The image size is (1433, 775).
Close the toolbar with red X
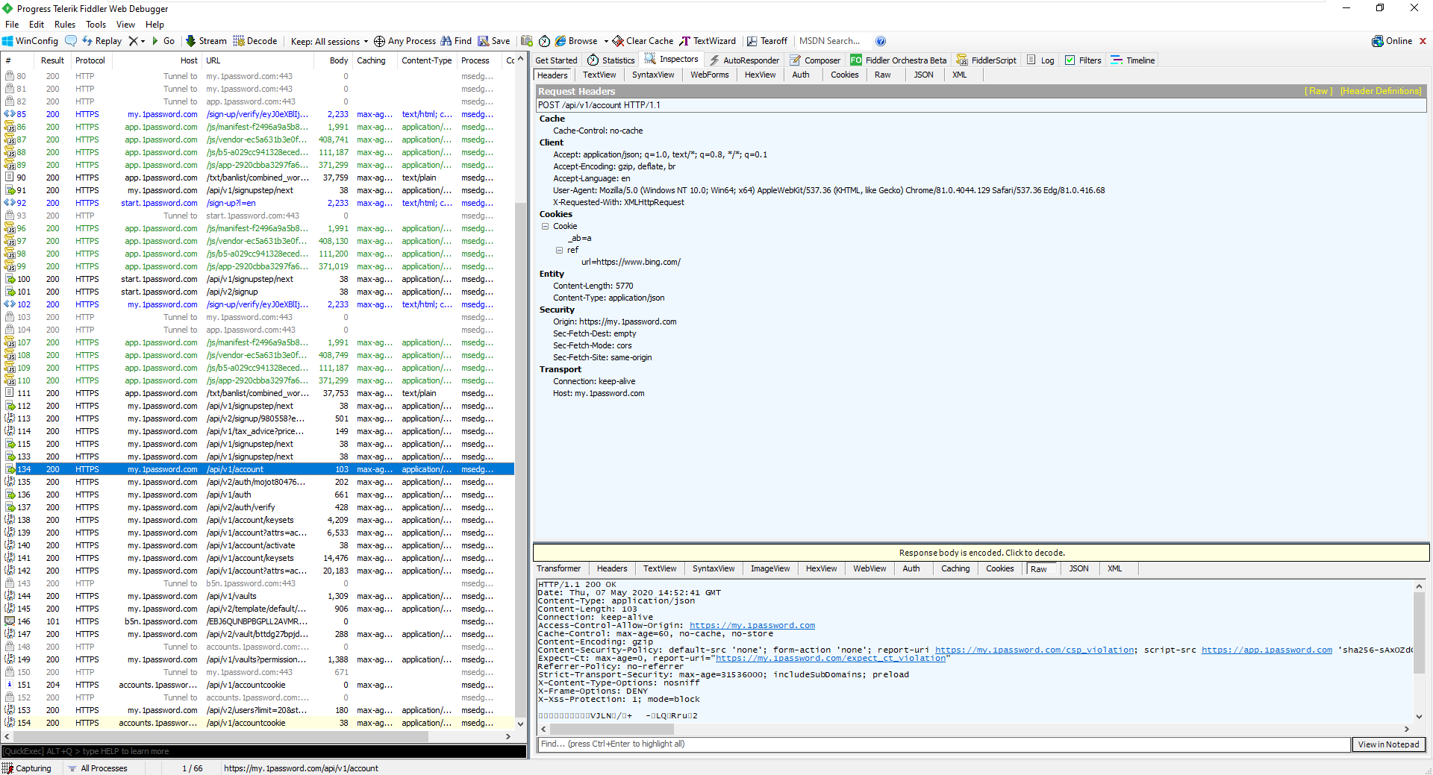[1423, 41]
